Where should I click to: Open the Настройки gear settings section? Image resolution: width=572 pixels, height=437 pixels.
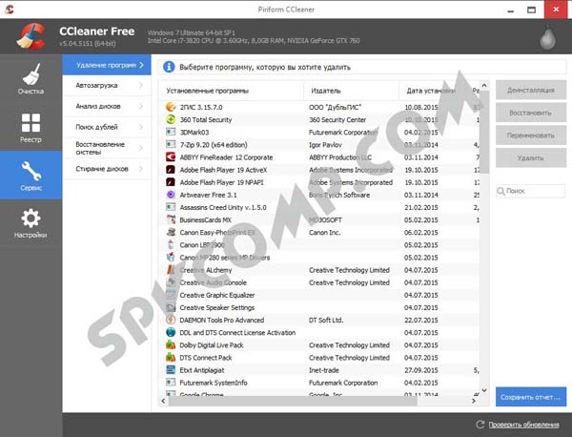click(31, 226)
